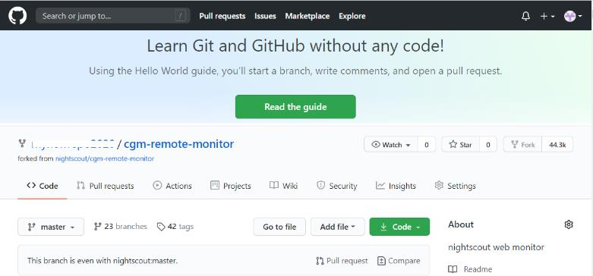Expand the Add file dropdown

(x=338, y=227)
